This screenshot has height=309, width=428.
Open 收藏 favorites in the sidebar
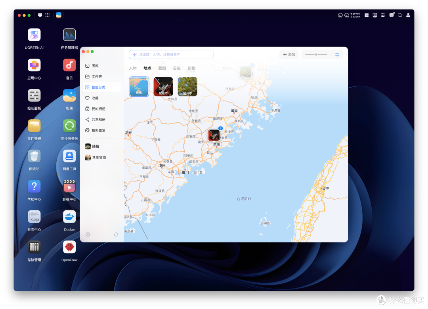(102, 98)
